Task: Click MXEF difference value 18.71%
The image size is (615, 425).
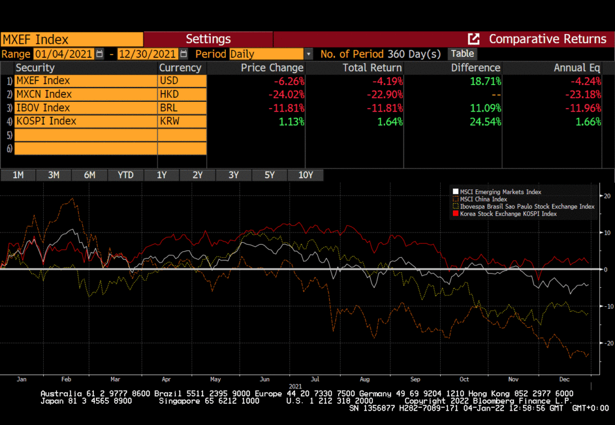Action: (x=485, y=82)
